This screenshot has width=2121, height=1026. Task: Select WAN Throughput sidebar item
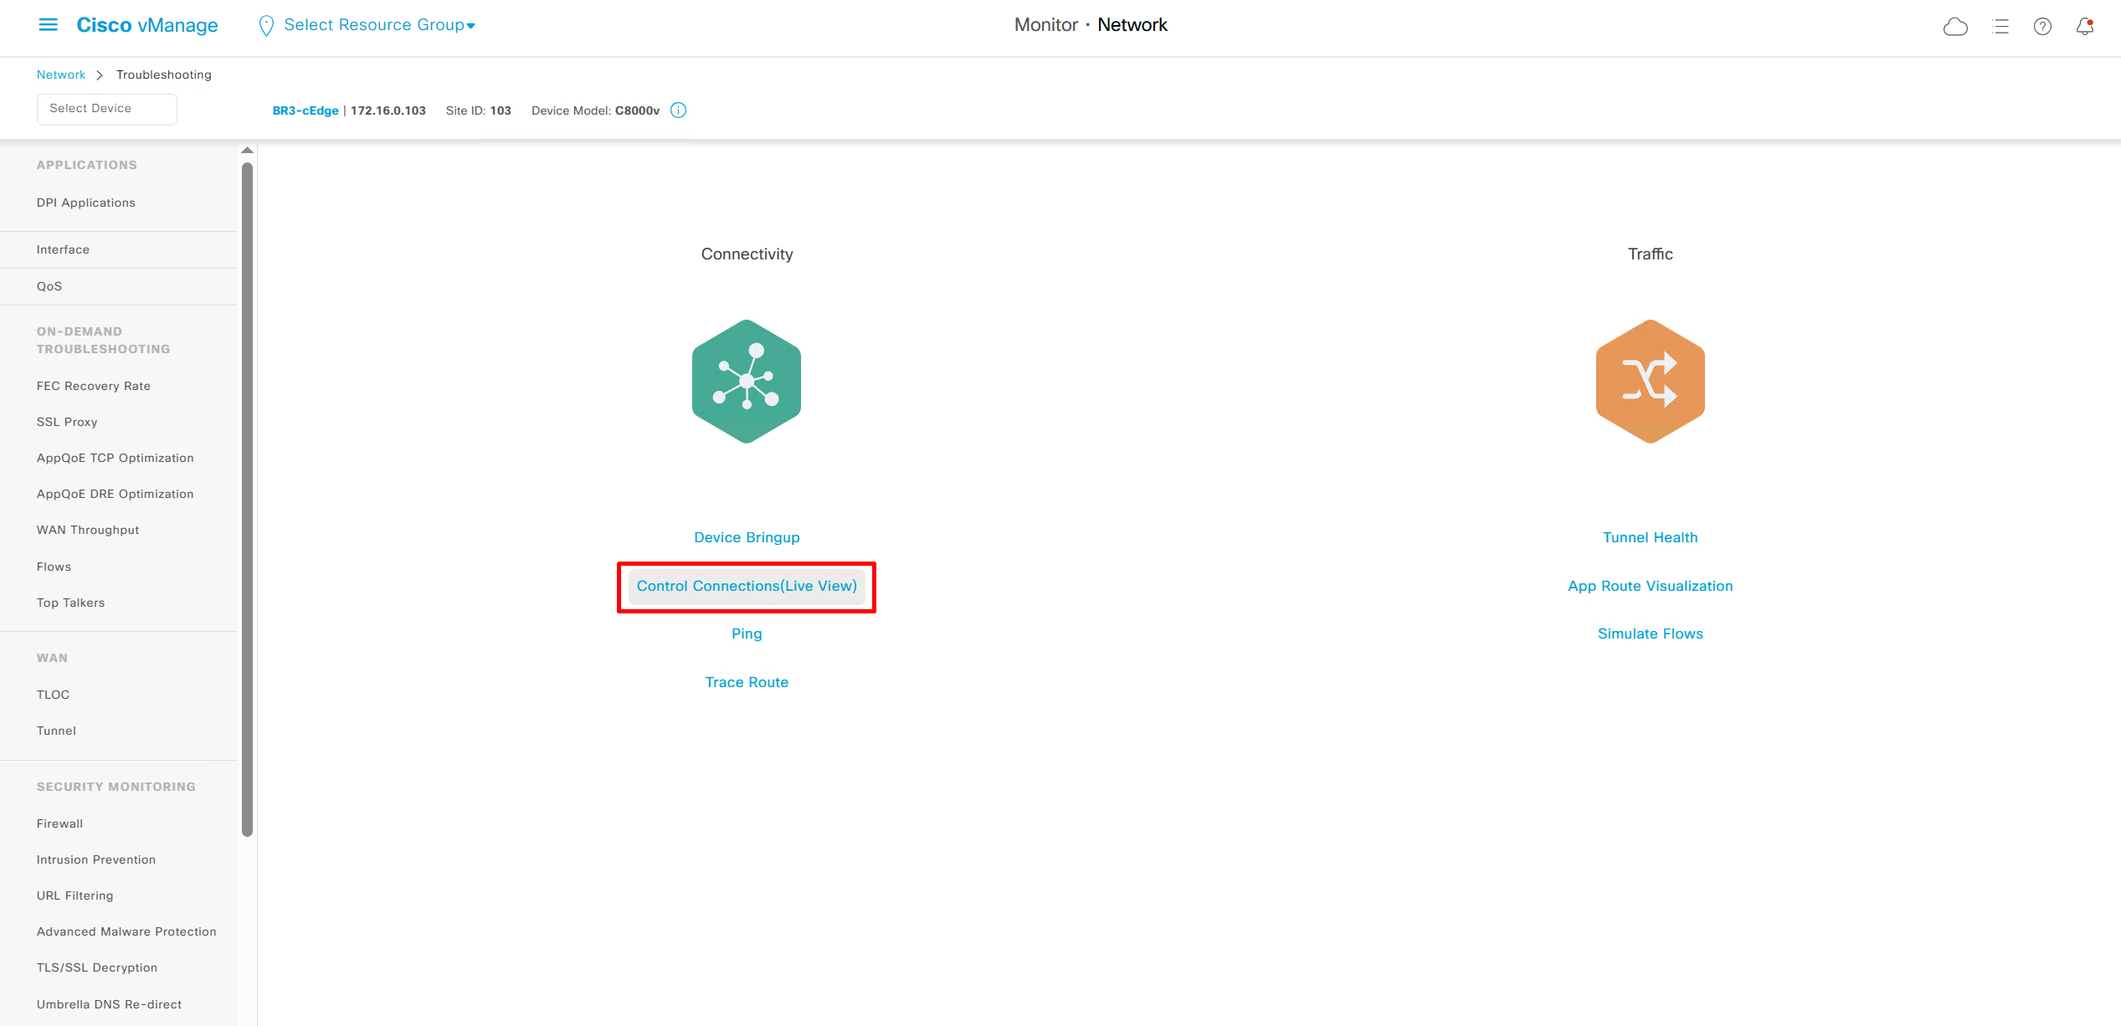(88, 530)
